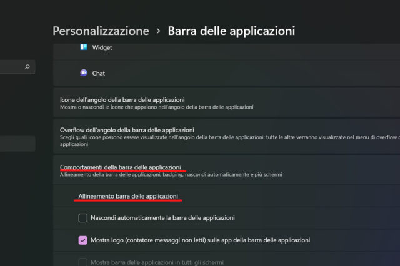Image resolution: width=400 pixels, height=266 pixels.
Task: Click the Widget icon
Action: click(x=83, y=47)
